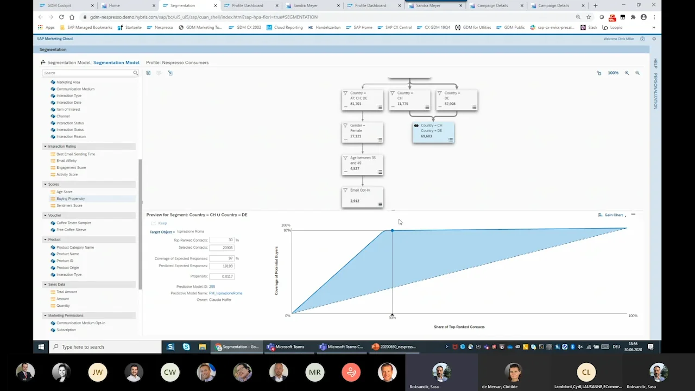Collapse the Scores attribute group

(45, 185)
